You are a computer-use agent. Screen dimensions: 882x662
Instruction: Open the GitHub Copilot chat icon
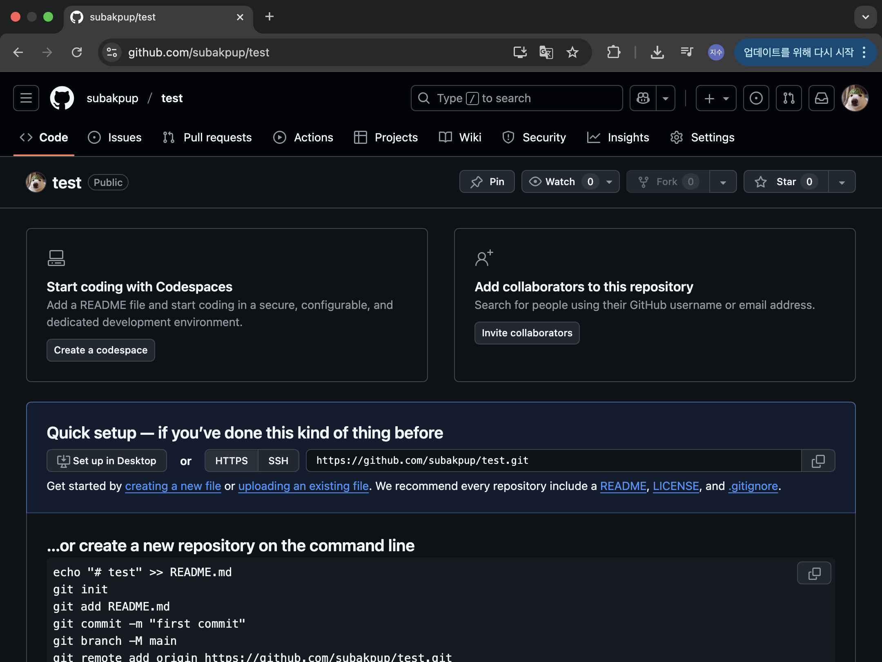(x=643, y=98)
